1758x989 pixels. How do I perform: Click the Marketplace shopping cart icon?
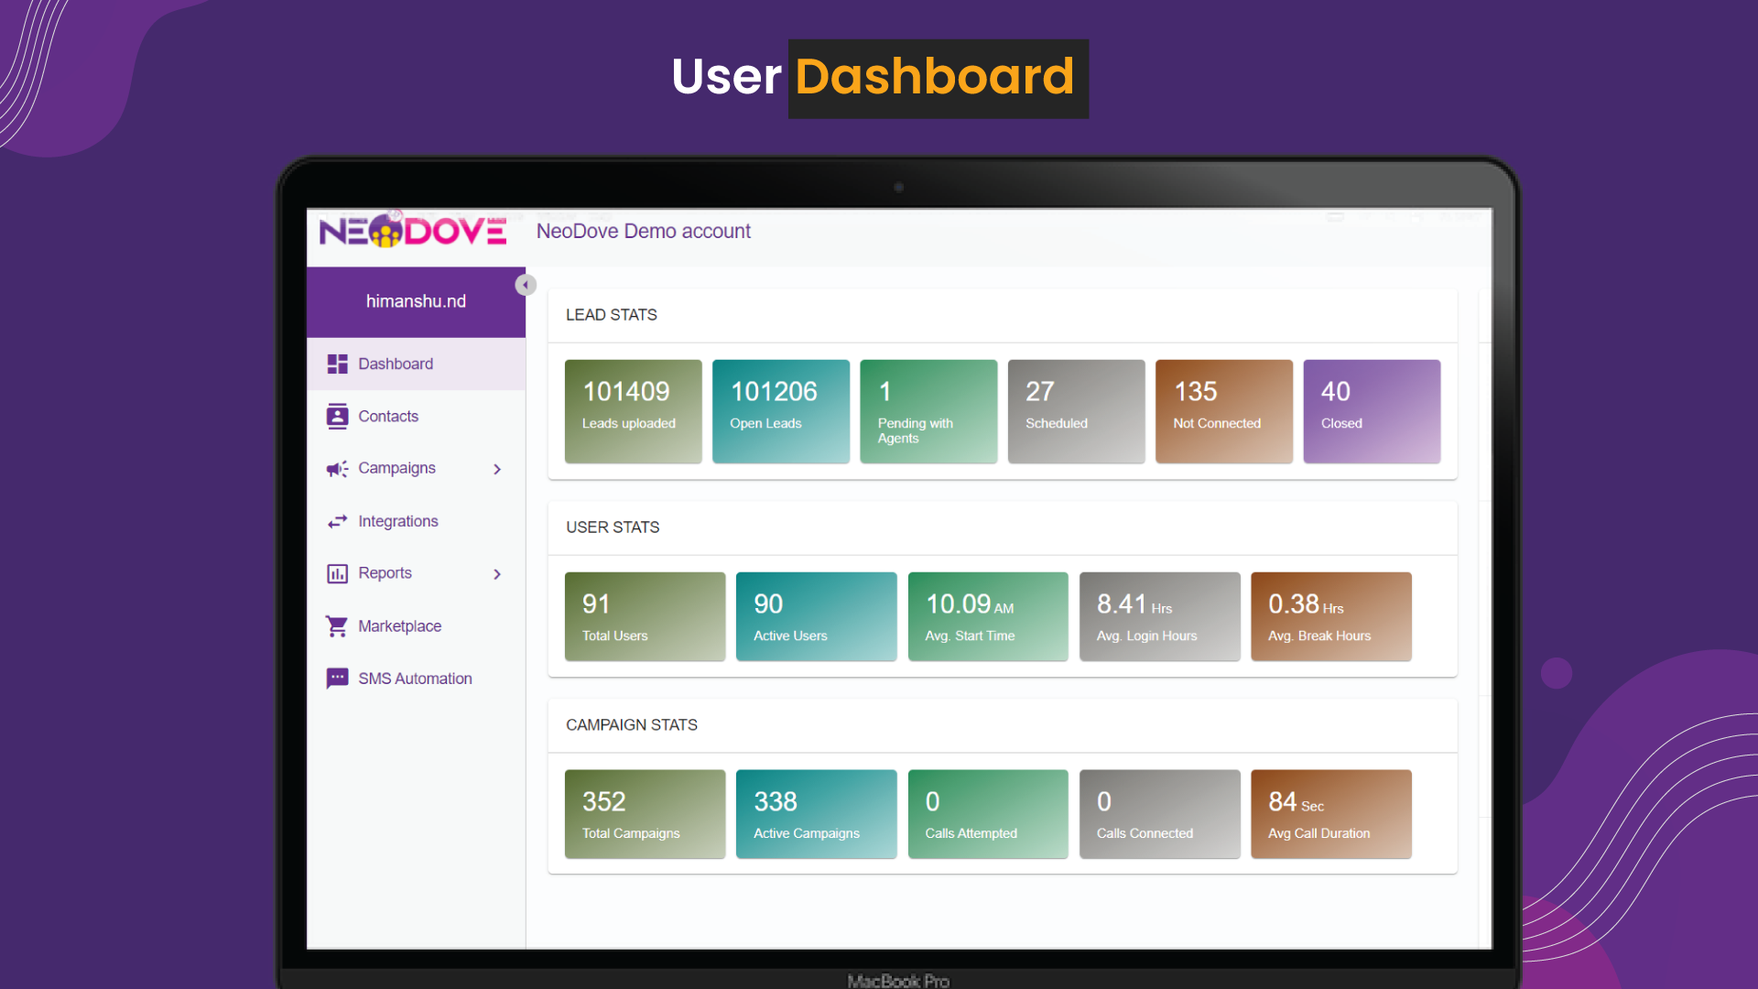pyautogui.click(x=337, y=625)
